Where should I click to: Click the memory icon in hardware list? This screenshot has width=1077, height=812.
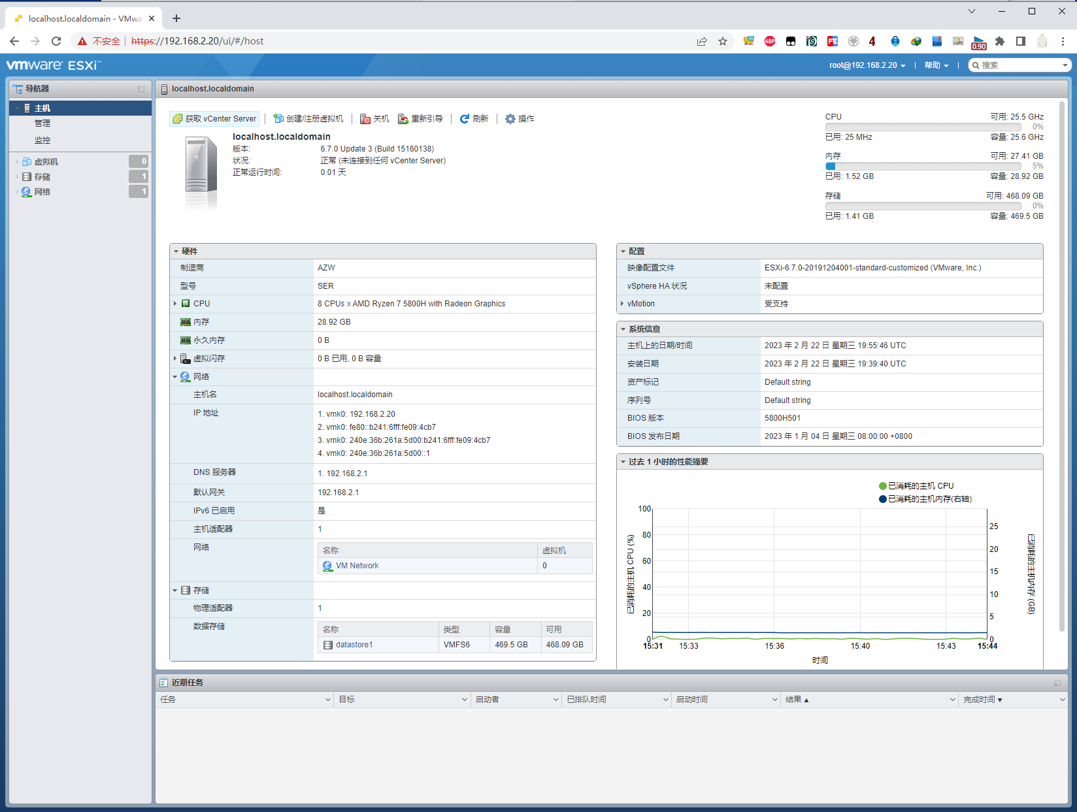[x=186, y=322]
